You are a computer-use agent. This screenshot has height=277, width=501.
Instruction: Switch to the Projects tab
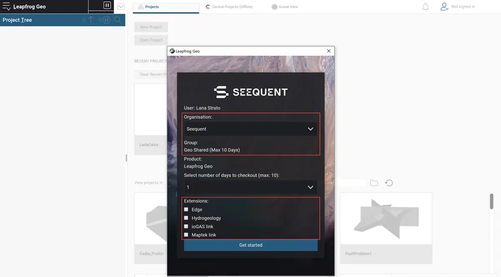click(166, 7)
